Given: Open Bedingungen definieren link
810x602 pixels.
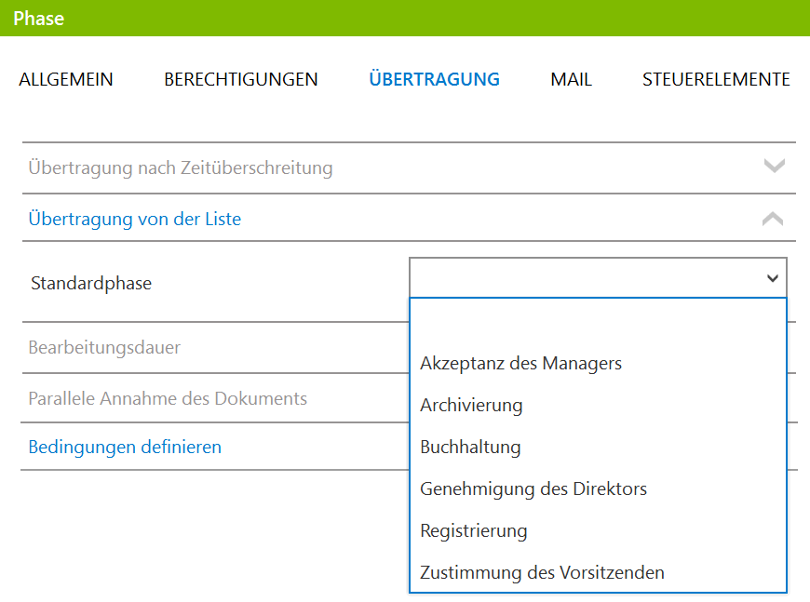Looking at the screenshot, I should [125, 448].
